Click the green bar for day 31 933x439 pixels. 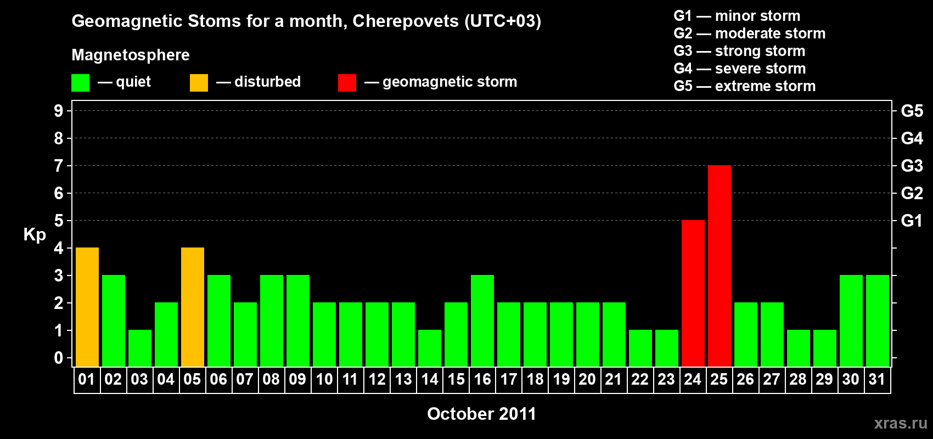pos(878,320)
